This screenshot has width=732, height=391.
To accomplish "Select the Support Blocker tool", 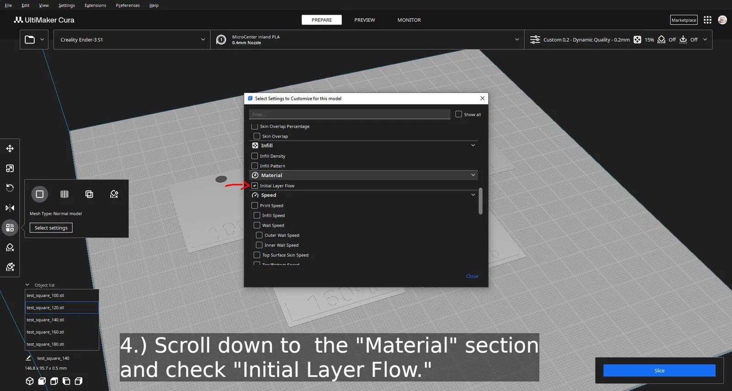I will click(x=10, y=248).
